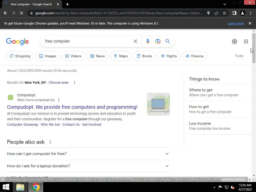Click the Chrome taskbar icon

point(36,187)
